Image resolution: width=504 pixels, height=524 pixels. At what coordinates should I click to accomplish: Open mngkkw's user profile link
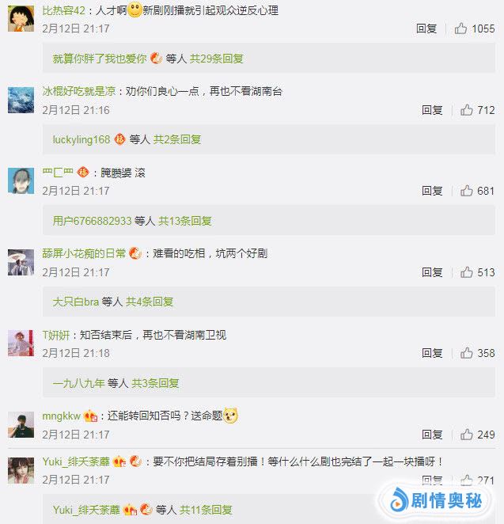click(x=62, y=416)
